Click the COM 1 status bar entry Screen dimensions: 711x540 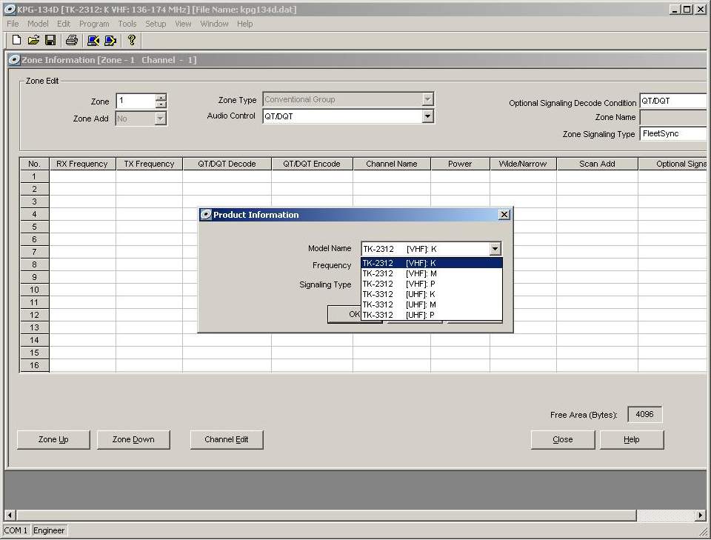(16, 530)
